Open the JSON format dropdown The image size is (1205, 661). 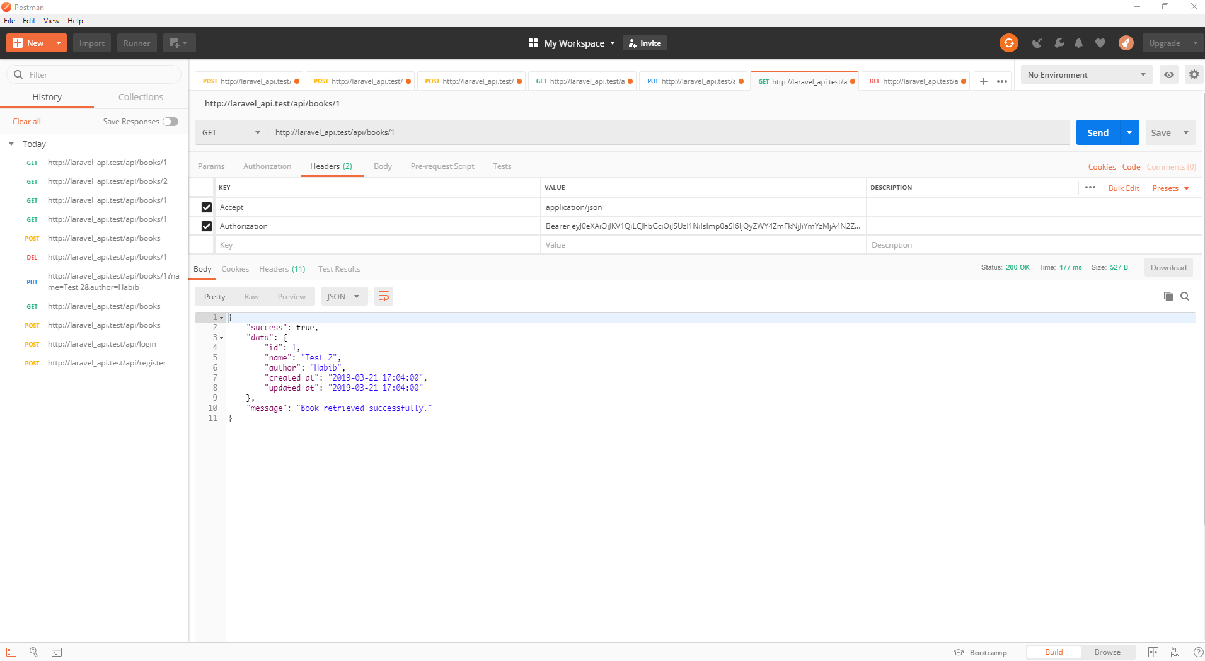[x=344, y=296]
